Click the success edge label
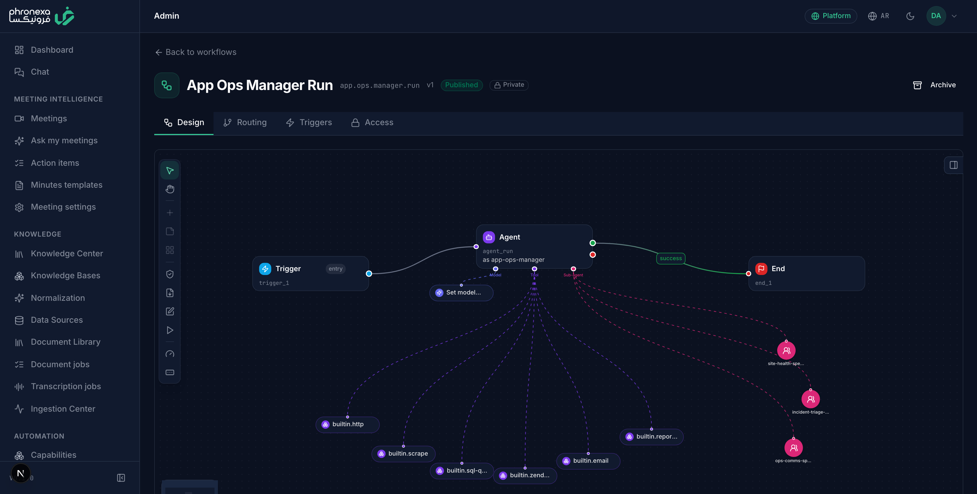Image resolution: width=977 pixels, height=494 pixels. (x=670, y=258)
